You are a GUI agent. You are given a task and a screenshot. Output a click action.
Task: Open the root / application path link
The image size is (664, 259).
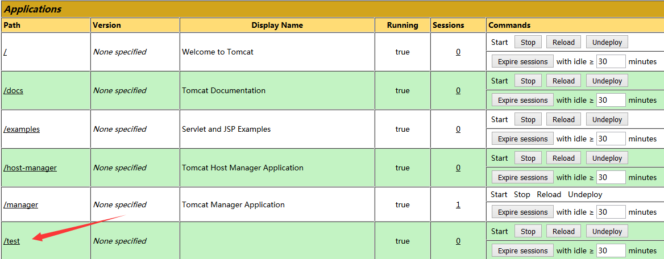pyautogui.click(x=5, y=52)
